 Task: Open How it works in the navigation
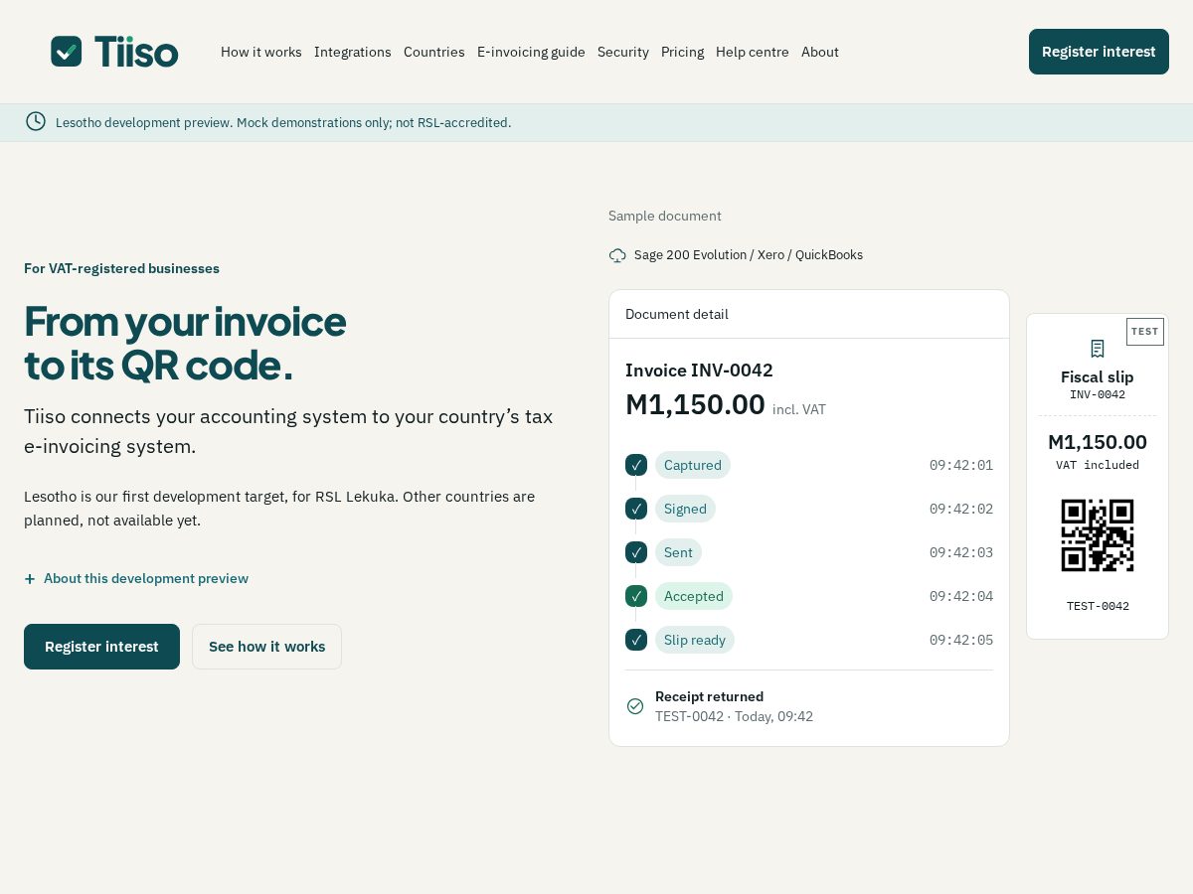pos(261,52)
